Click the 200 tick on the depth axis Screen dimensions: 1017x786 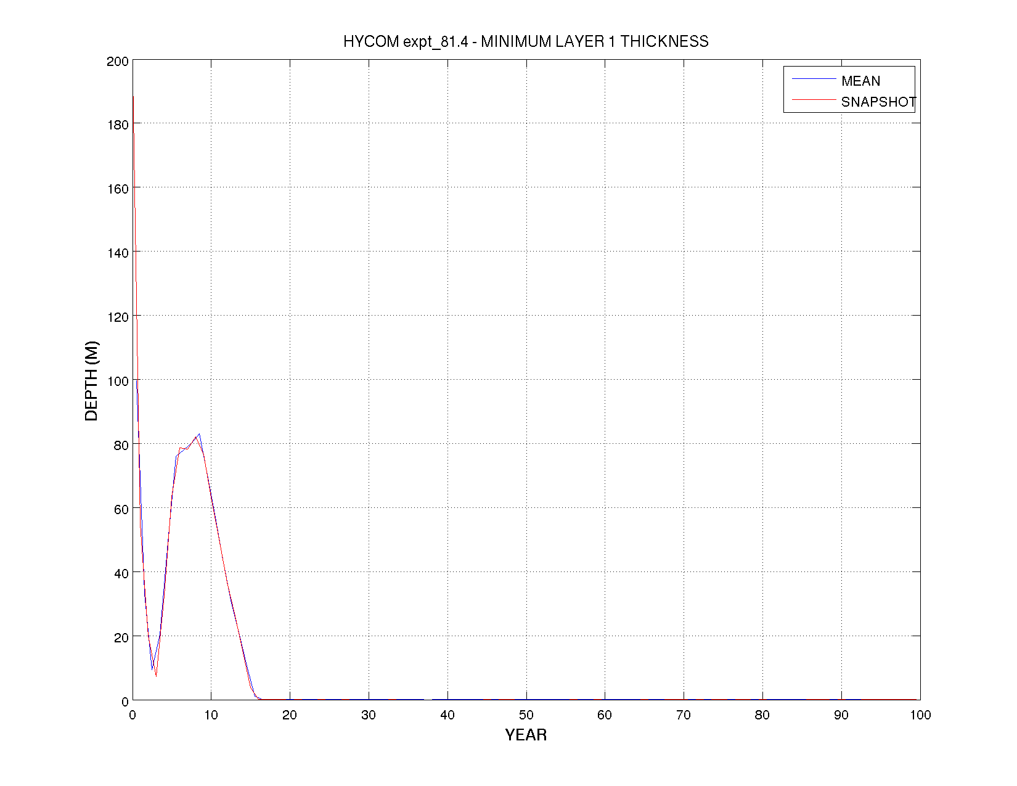[118, 61]
